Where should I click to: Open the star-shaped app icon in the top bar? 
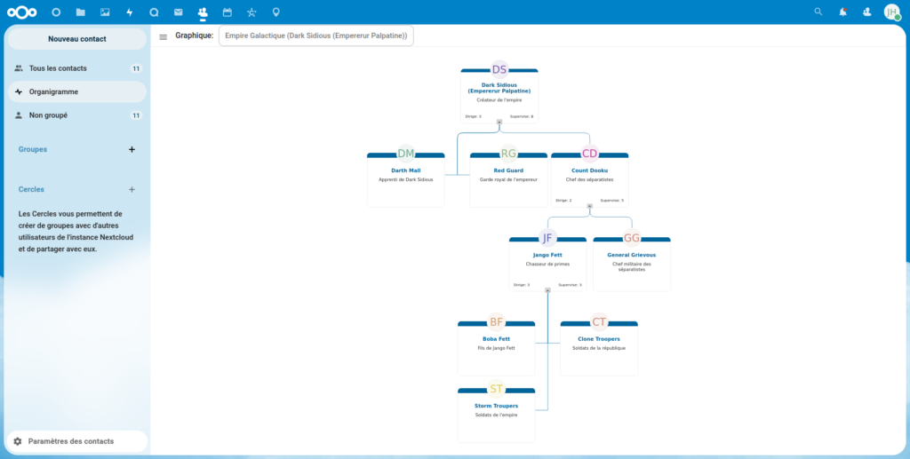[251, 12]
